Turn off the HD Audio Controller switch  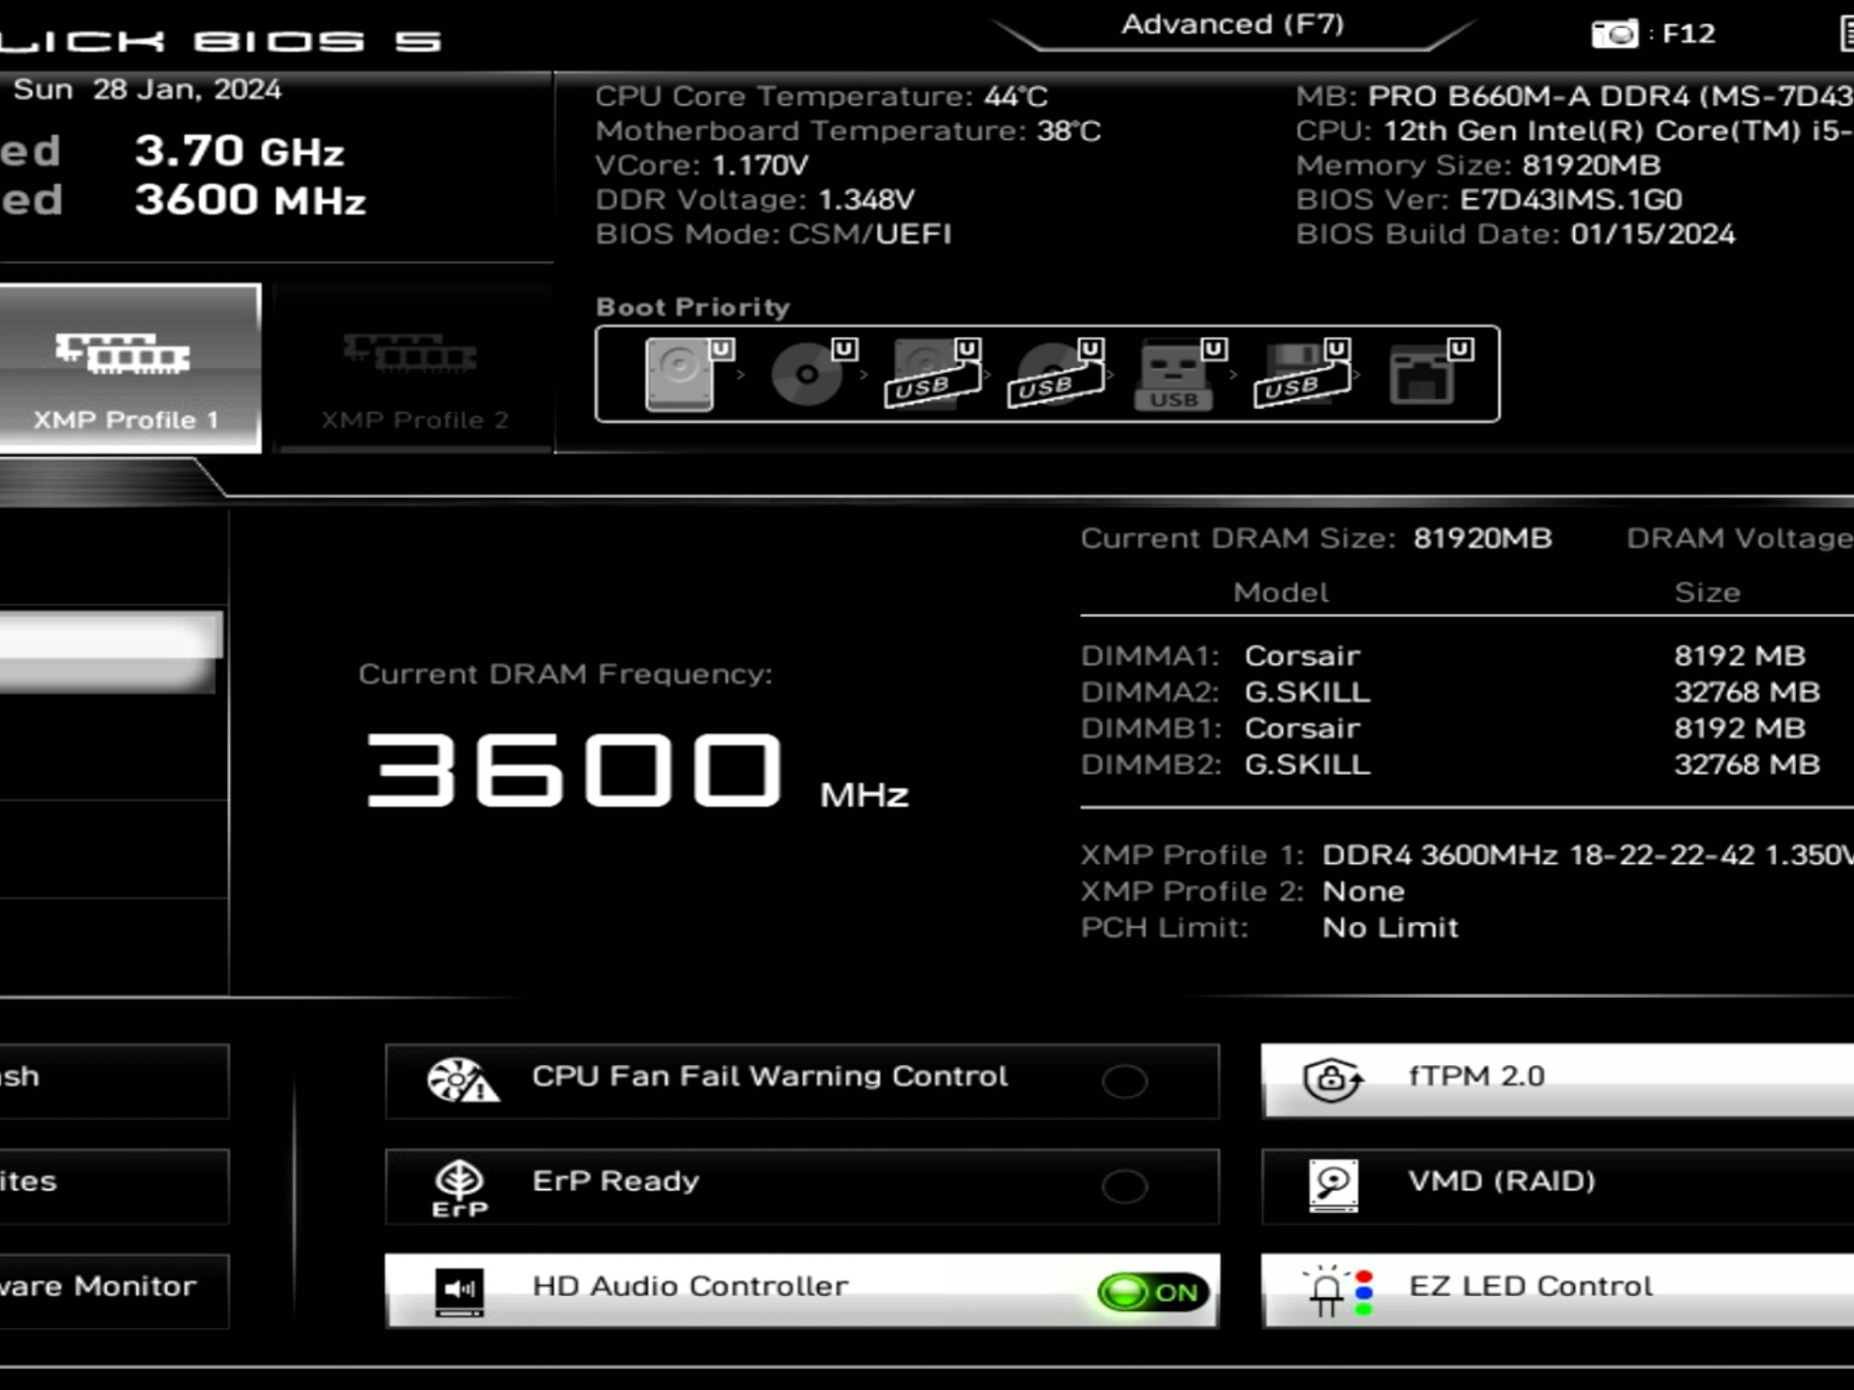coord(1153,1291)
